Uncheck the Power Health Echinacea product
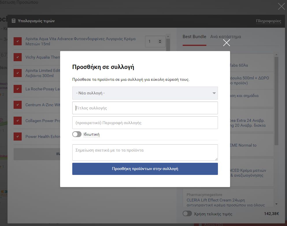 (18, 137)
